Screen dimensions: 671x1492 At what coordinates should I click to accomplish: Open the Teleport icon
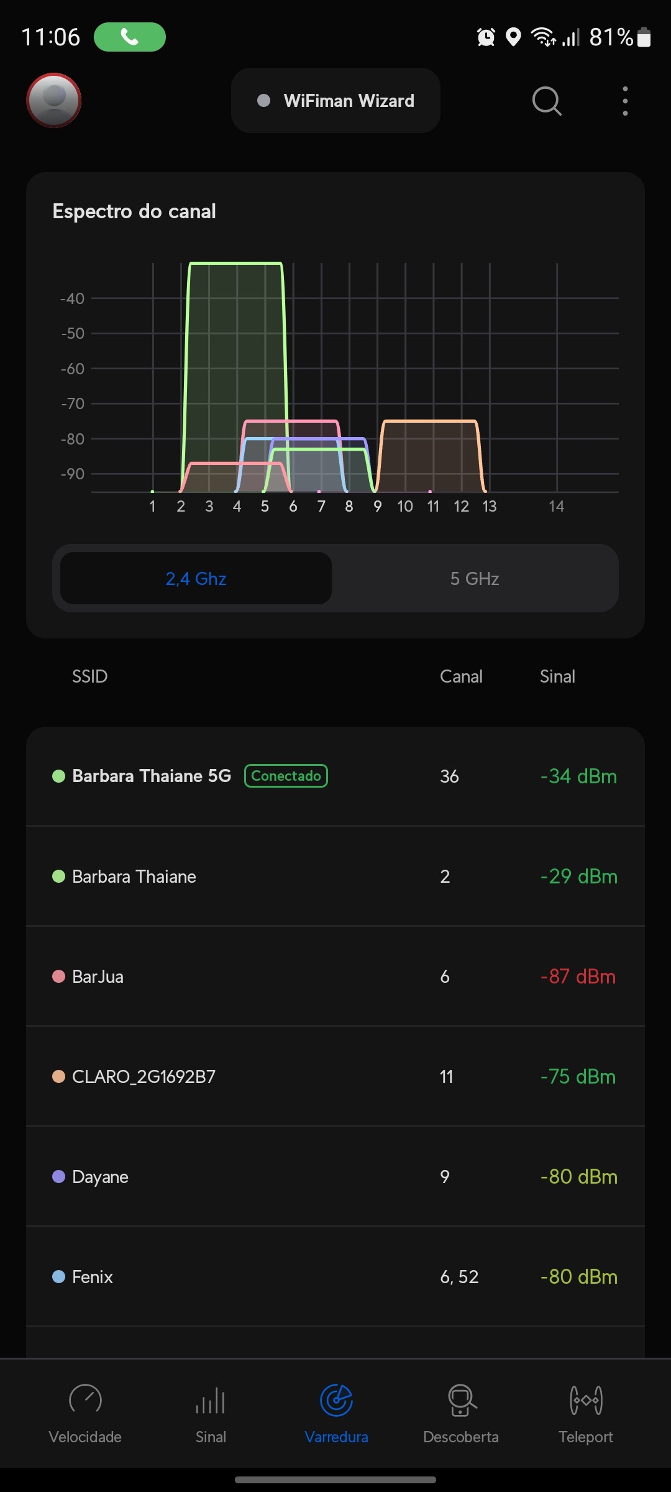coord(586,1400)
